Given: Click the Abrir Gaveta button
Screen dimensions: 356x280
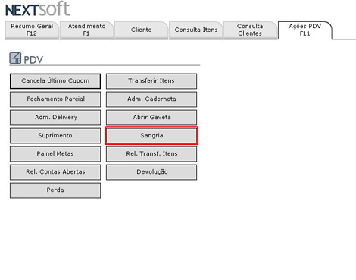Looking at the screenshot, I should [x=151, y=118].
